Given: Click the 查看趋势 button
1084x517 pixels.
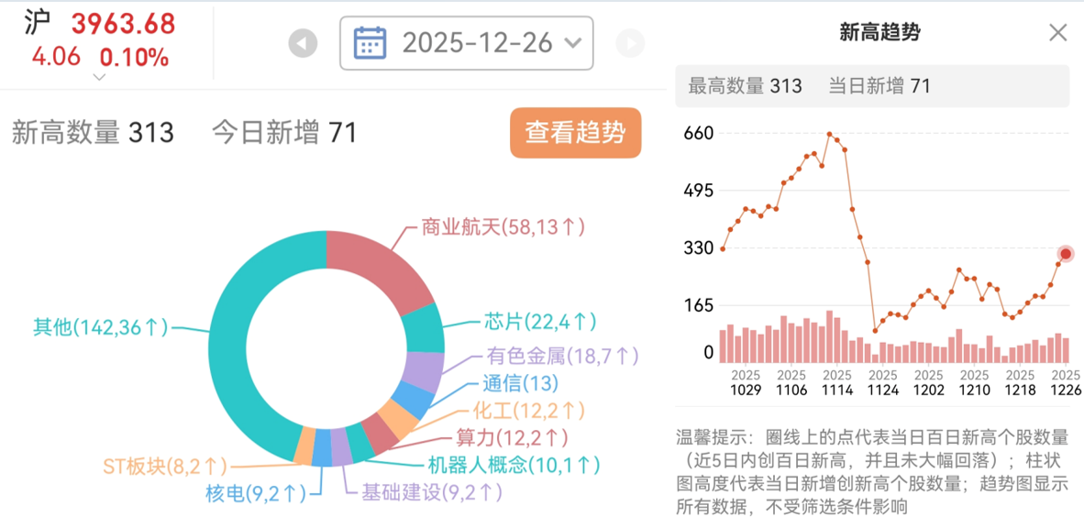Looking at the screenshot, I should click(x=575, y=133).
